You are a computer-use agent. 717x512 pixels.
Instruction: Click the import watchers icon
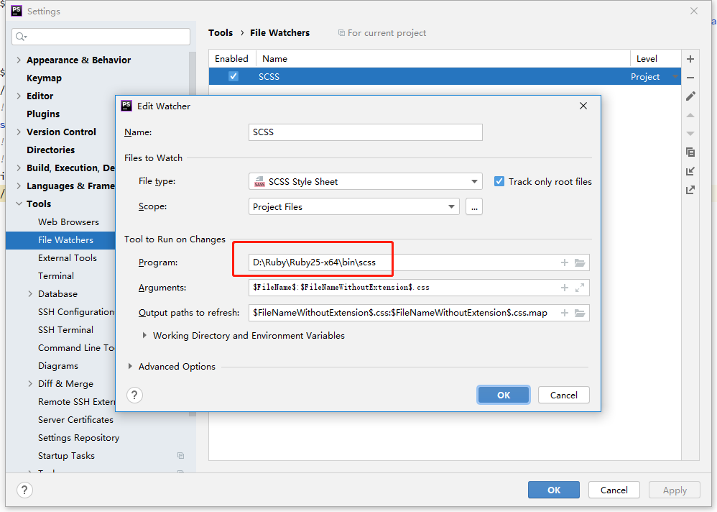pyautogui.click(x=690, y=171)
